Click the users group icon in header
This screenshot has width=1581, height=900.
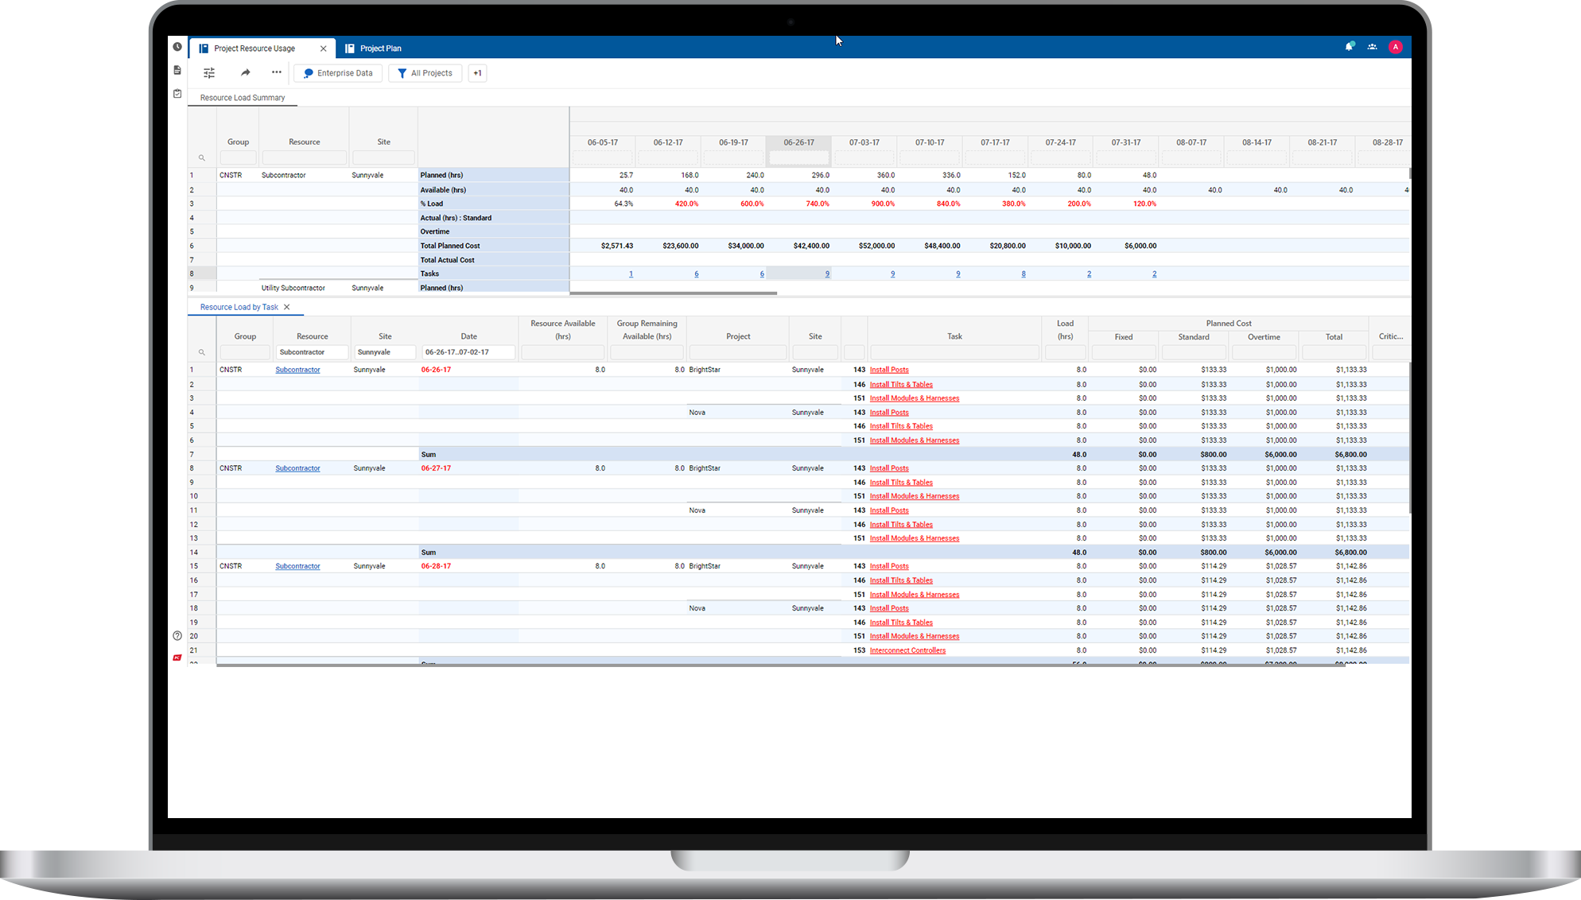[1372, 47]
